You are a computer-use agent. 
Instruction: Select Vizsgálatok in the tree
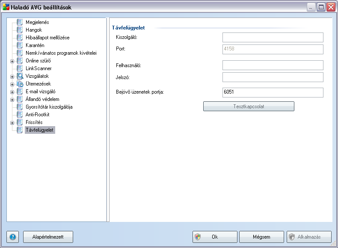[37, 76]
